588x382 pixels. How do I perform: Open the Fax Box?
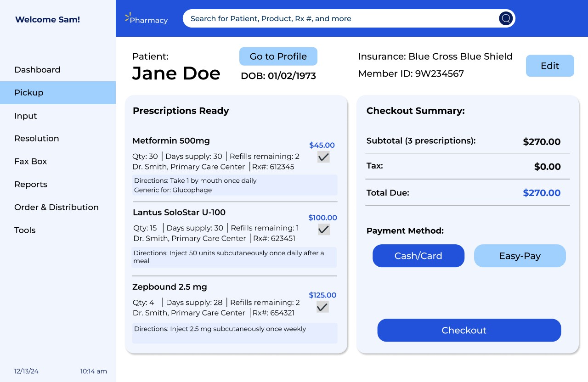click(x=30, y=161)
